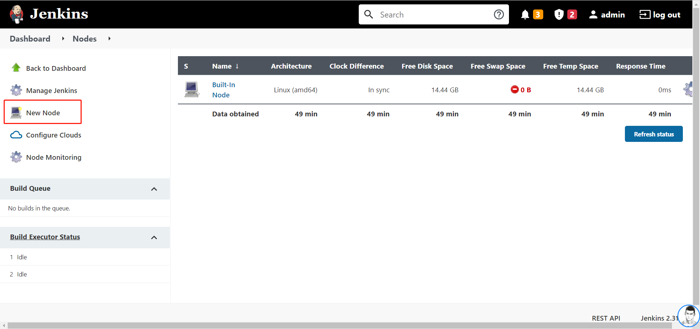Collapse the Build Queue panel
Image resolution: width=700 pixels, height=329 pixels.
coord(154,189)
